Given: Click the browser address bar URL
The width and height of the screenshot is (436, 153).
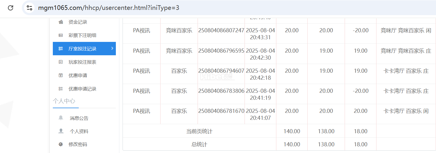Looking at the screenshot, I should click(x=109, y=8).
